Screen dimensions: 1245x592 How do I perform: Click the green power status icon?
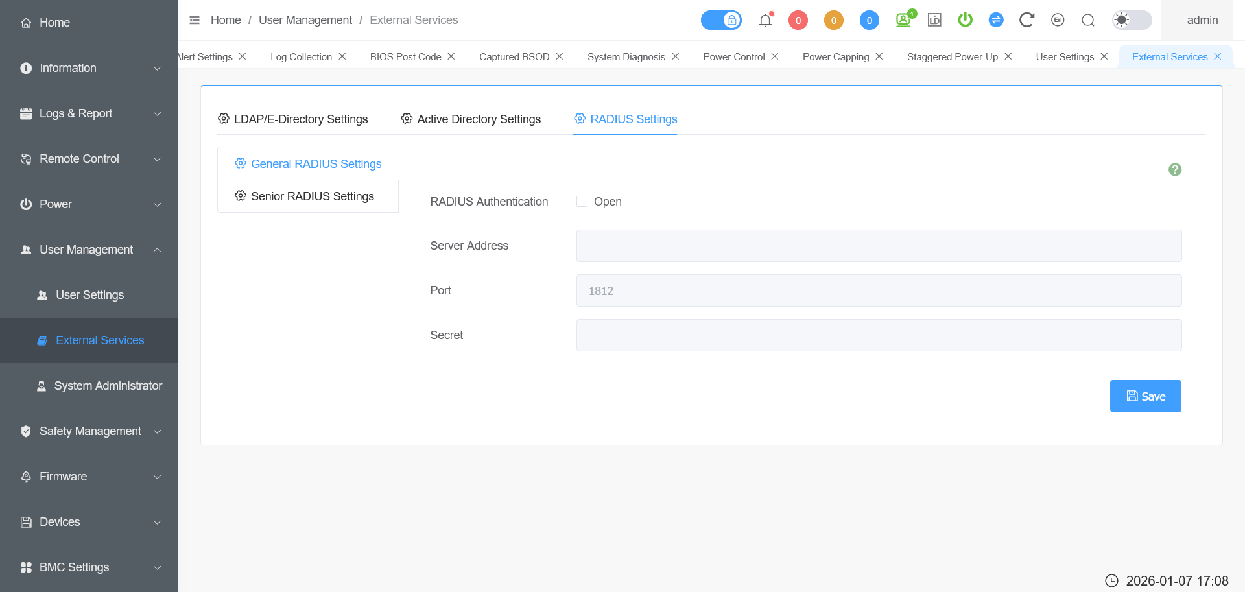(x=965, y=20)
